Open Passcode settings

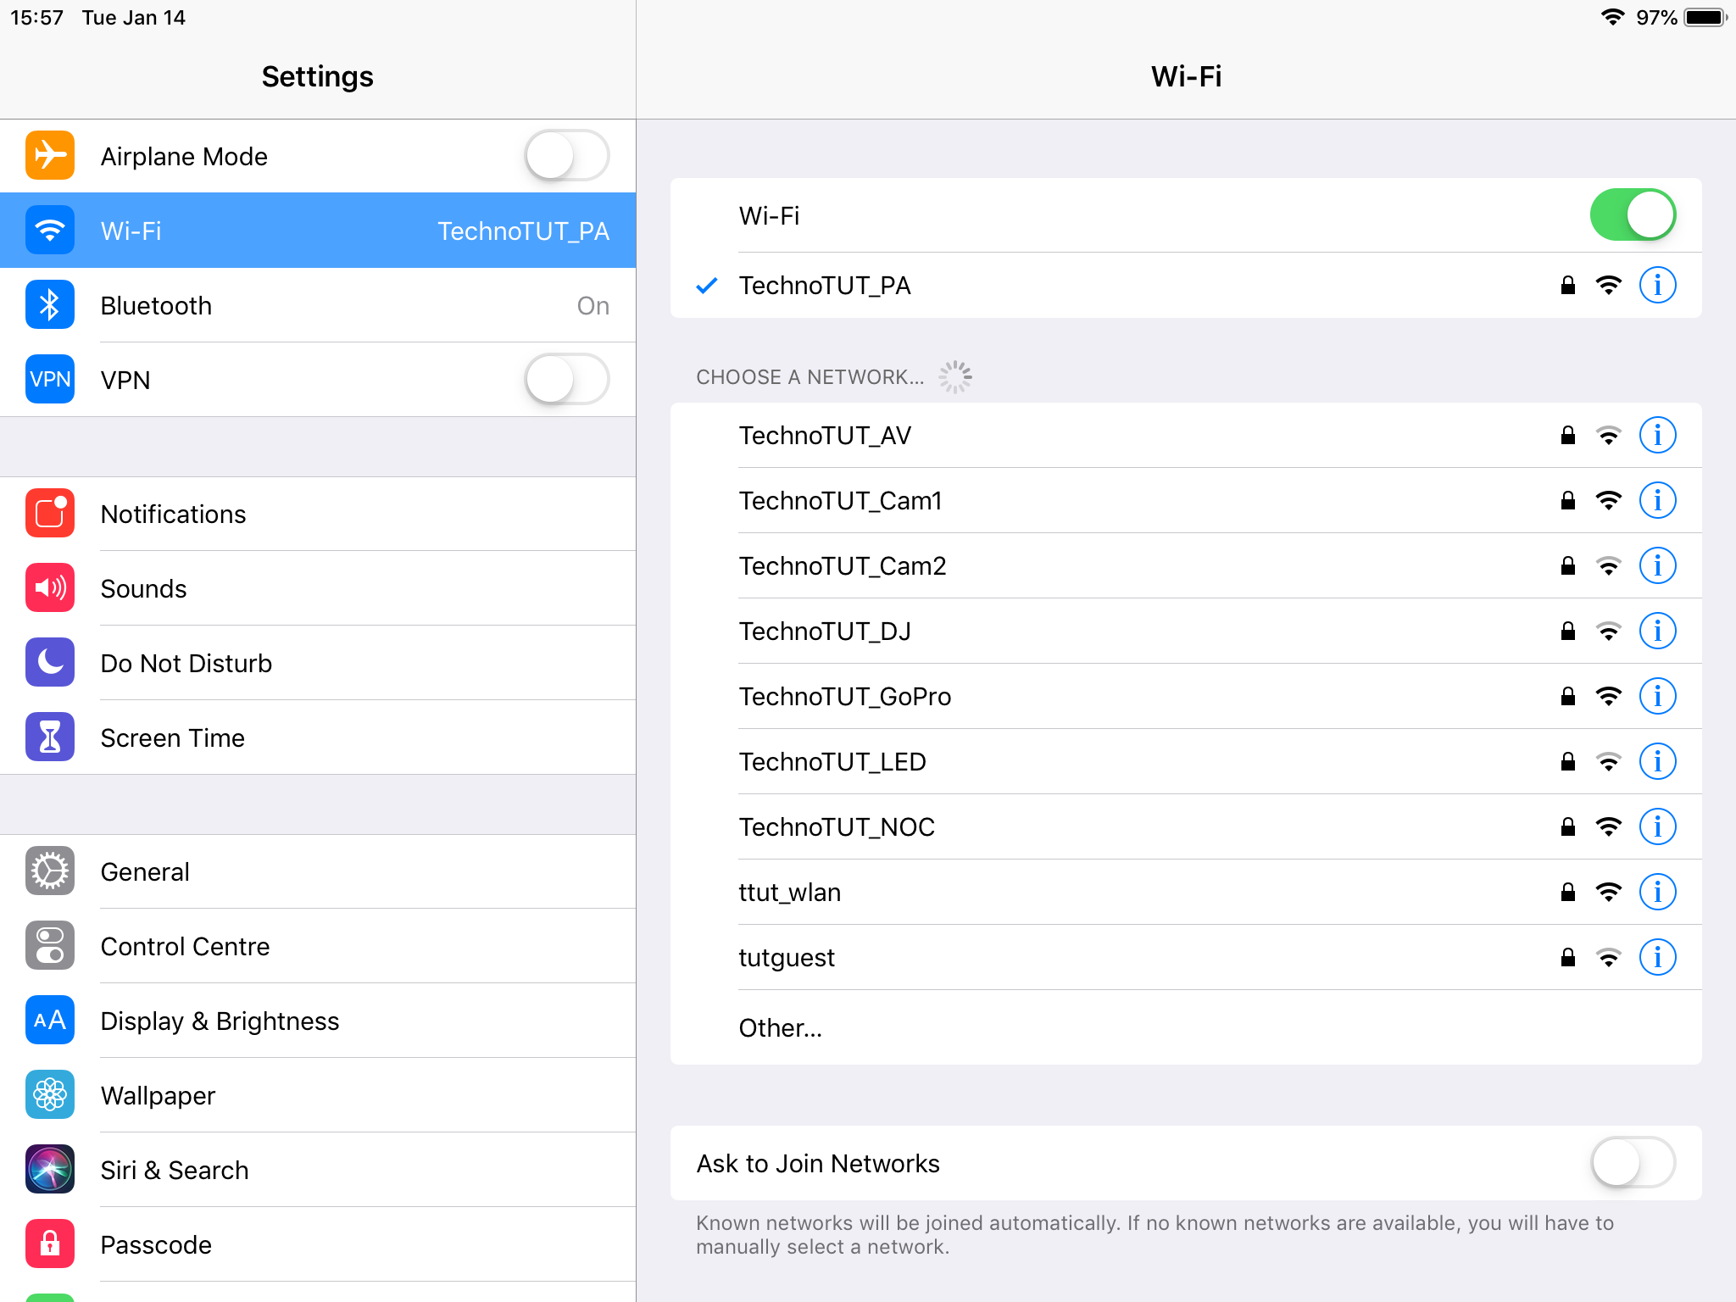point(318,1244)
